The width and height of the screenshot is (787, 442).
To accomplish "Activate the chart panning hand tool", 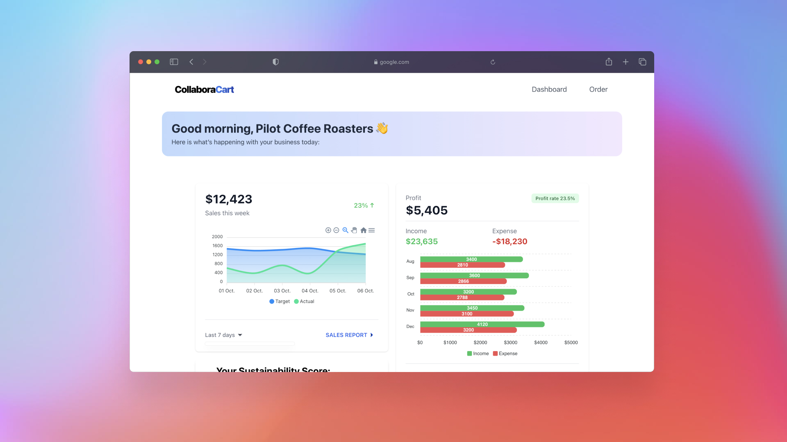I will 354,230.
